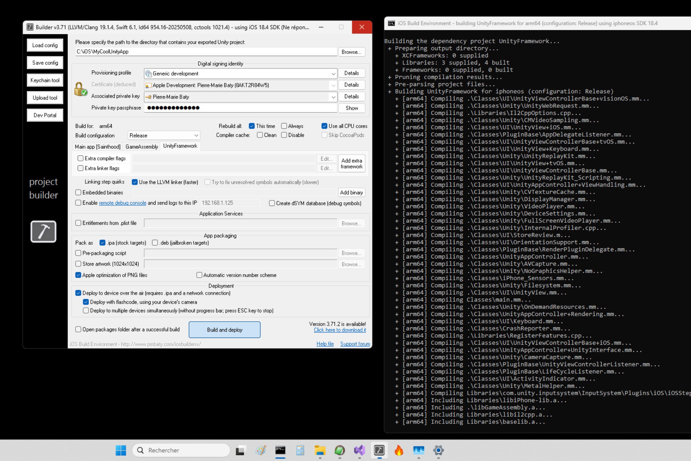Open the 'Help file' link
691x461 pixels.
325,344
